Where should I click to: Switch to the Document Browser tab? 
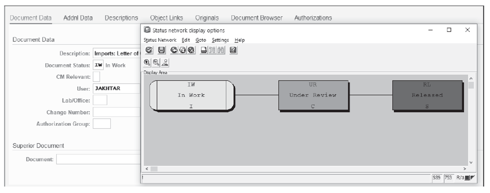pos(257,18)
